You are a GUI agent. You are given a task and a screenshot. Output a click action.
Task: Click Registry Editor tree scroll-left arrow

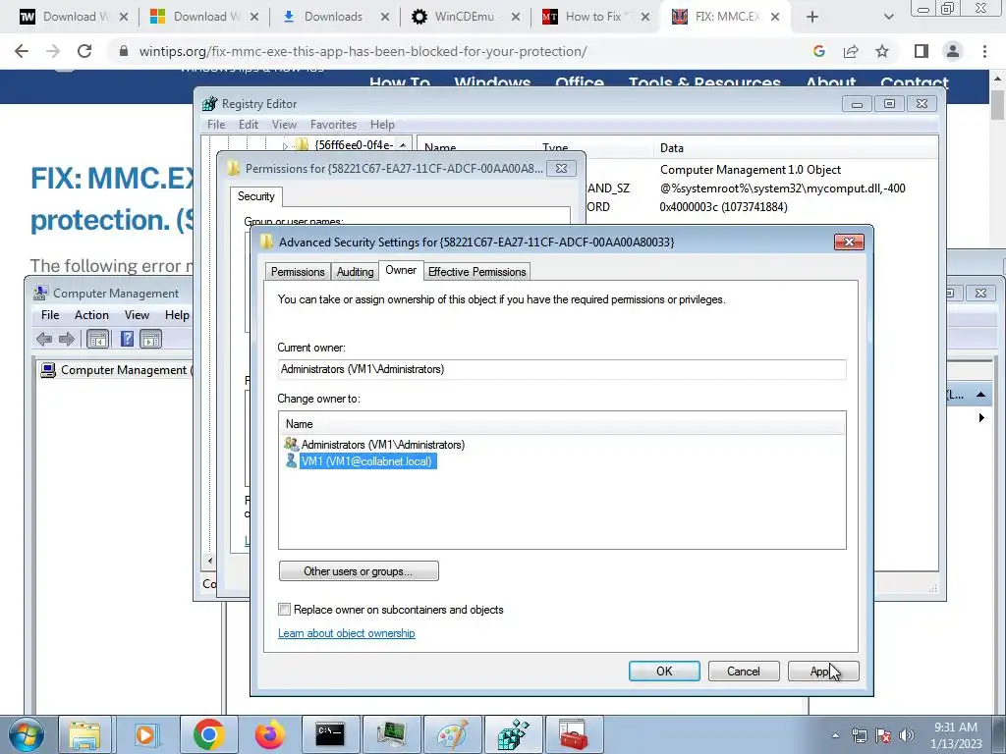210,560
